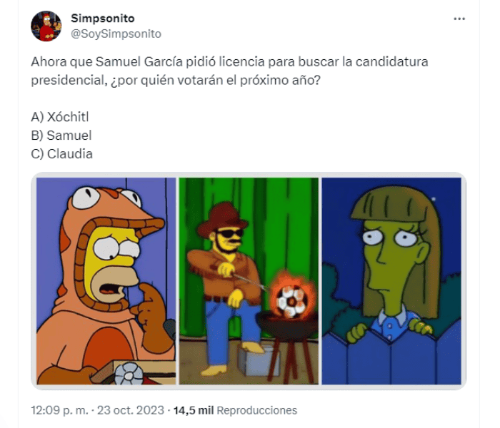The image size is (500, 428).
Task: Click the woman's blue collared shirt
Action: (x=392, y=323)
